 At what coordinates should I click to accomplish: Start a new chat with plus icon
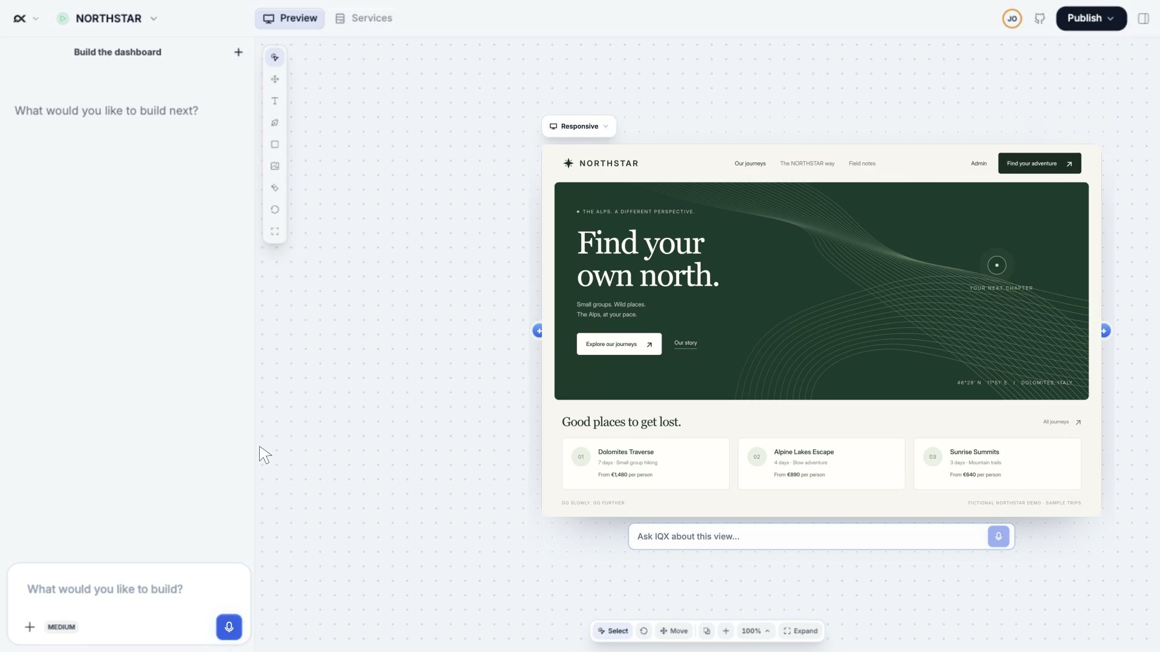239,52
